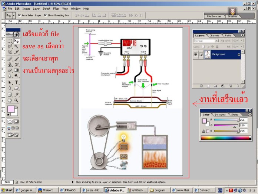Open the Fill slider arrow
This screenshot has height=194, width=258.
tap(242, 47)
